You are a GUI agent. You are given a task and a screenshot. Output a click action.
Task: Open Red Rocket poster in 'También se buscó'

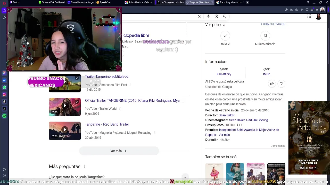214,174
